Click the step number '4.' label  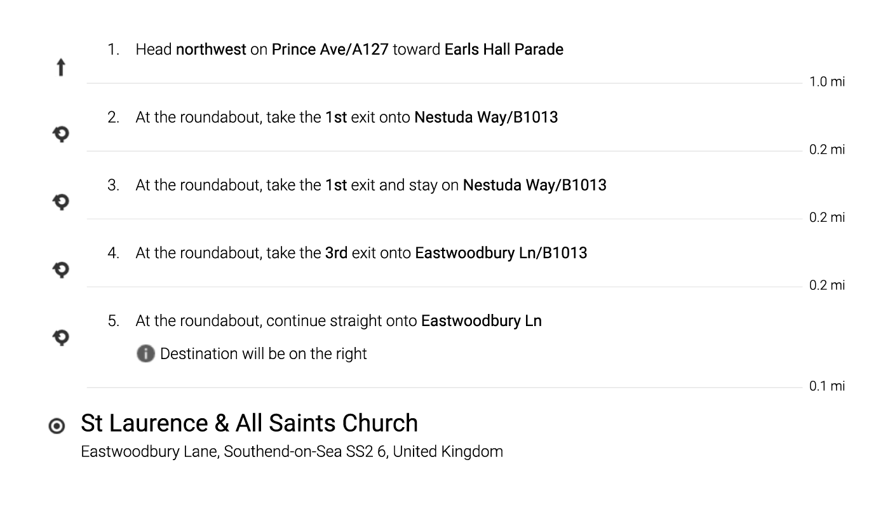click(x=113, y=253)
